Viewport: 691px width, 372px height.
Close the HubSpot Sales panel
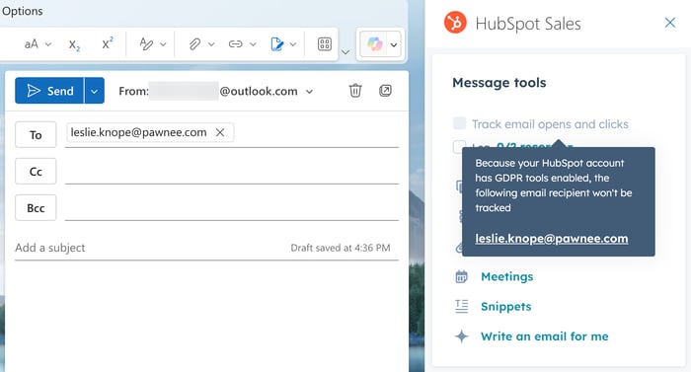[x=670, y=23]
